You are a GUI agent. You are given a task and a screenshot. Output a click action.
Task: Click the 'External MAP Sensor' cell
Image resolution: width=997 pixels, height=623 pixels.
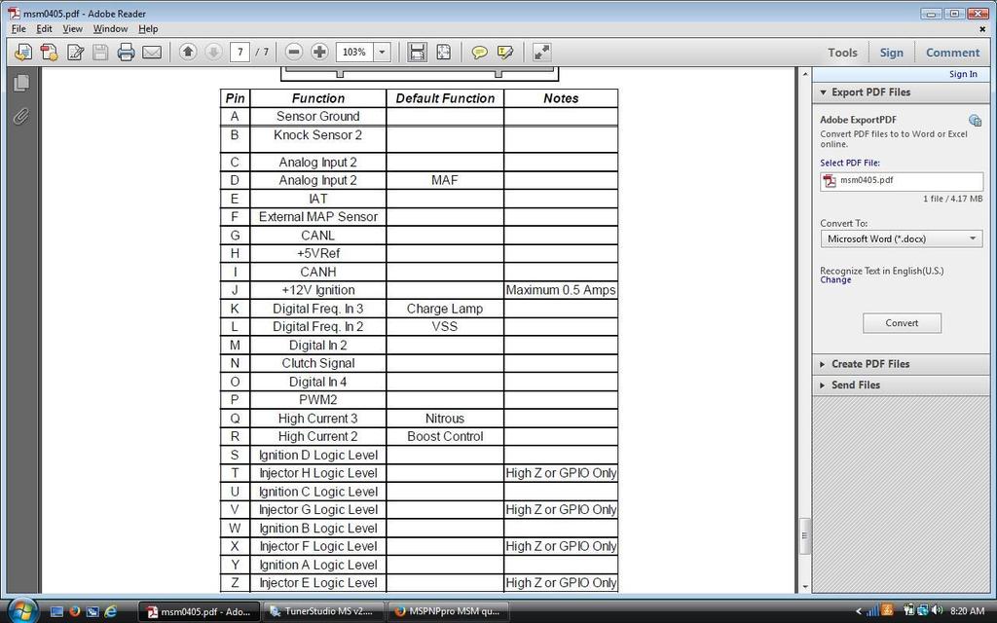pyautogui.click(x=318, y=217)
